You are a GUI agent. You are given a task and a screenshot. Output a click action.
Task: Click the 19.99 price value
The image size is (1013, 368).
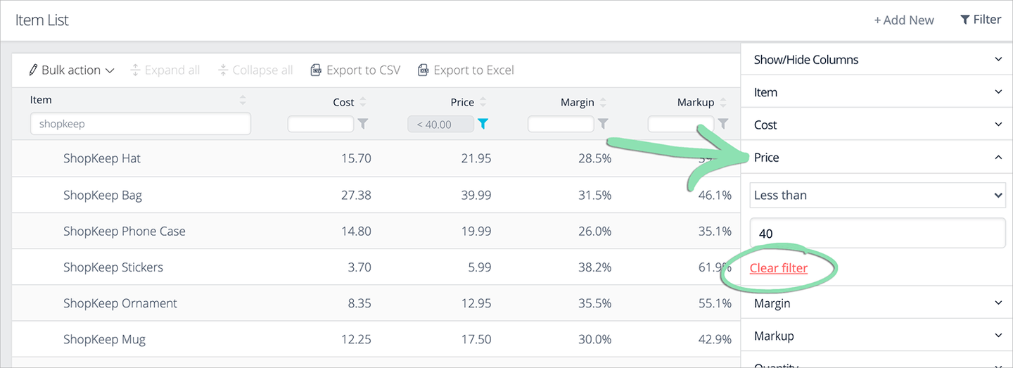(476, 231)
